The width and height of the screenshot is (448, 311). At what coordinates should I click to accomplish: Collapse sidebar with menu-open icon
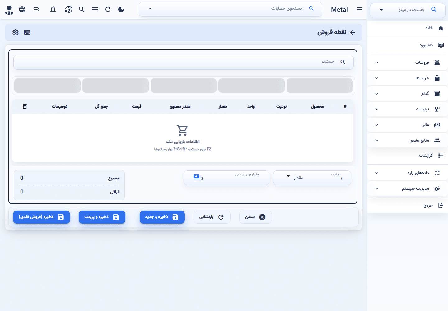(36, 9)
